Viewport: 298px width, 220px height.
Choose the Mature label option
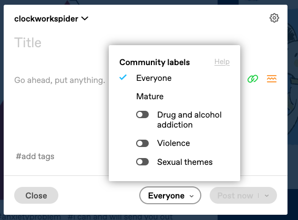150,97
